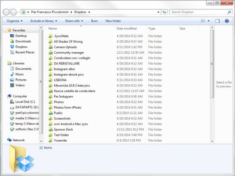The width and height of the screenshot is (235, 176).
Task: Click the Videos library icon
Action: point(12,85)
